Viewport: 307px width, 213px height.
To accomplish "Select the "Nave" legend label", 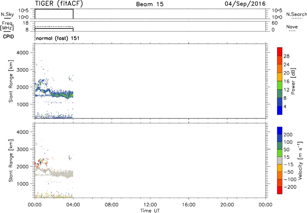I will [292, 27].
